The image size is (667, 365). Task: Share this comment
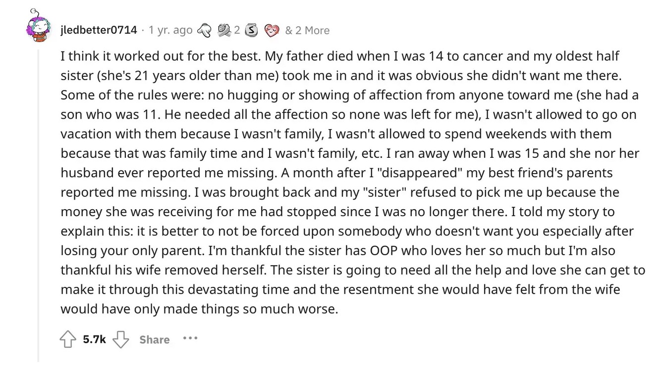coord(154,339)
